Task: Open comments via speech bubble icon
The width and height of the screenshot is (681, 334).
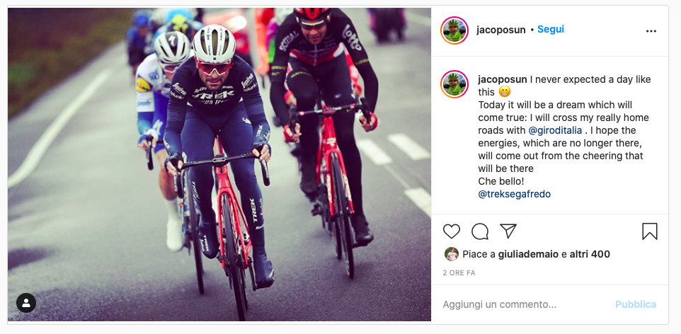Action: pyautogui.click(x=480, y=231)
